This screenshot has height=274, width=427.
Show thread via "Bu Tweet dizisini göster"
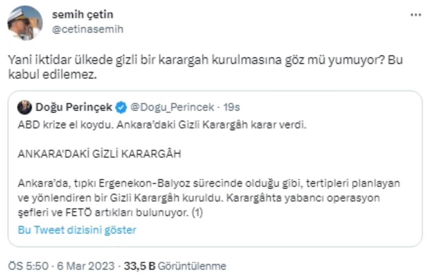tap(77, 230)
